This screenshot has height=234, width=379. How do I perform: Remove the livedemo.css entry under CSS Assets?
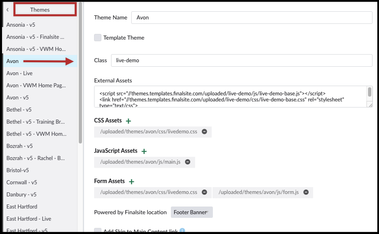204,131
